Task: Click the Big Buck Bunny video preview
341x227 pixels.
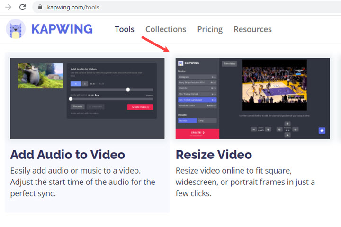Action: 40,76
